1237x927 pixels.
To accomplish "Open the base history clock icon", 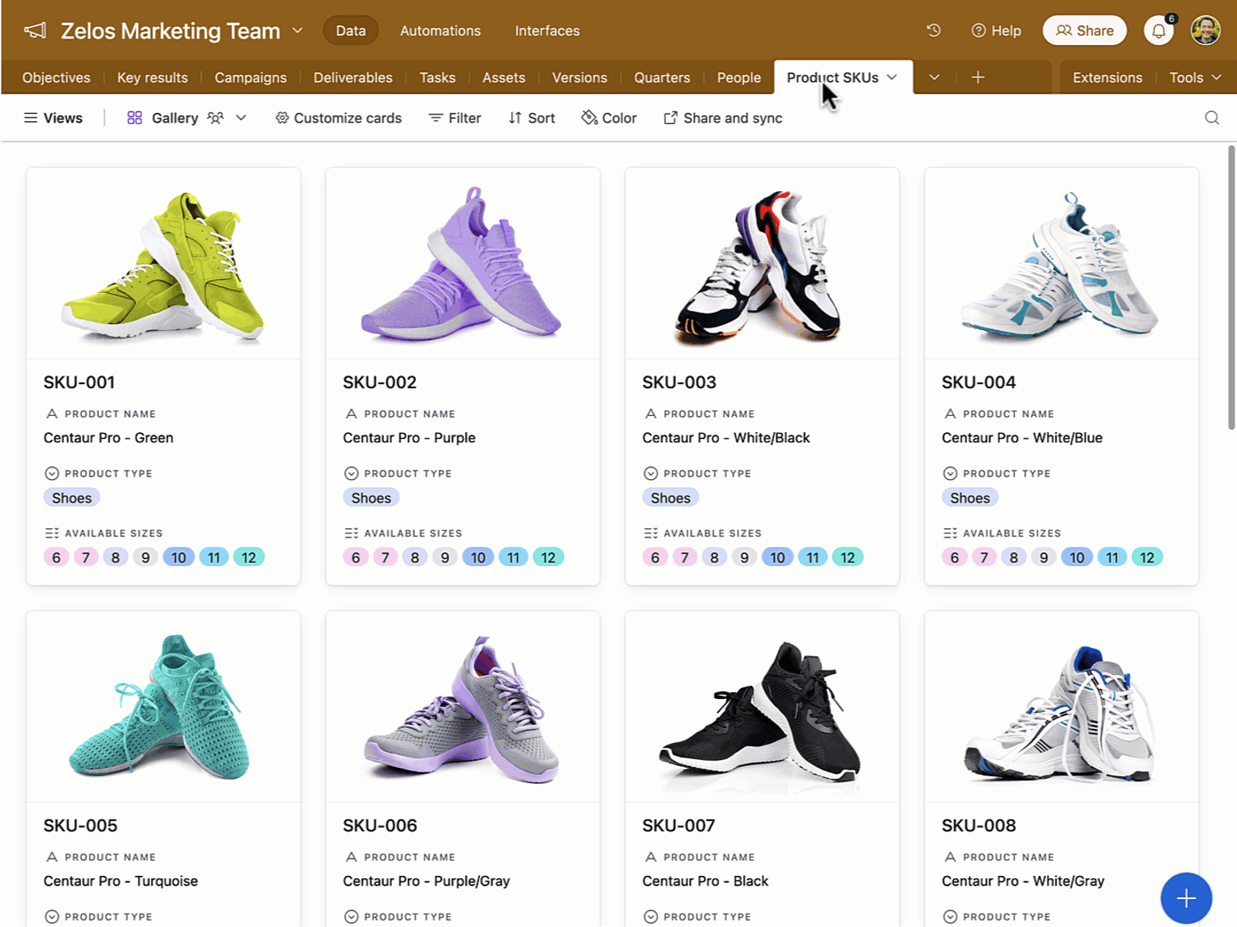I will click(934, 30).
